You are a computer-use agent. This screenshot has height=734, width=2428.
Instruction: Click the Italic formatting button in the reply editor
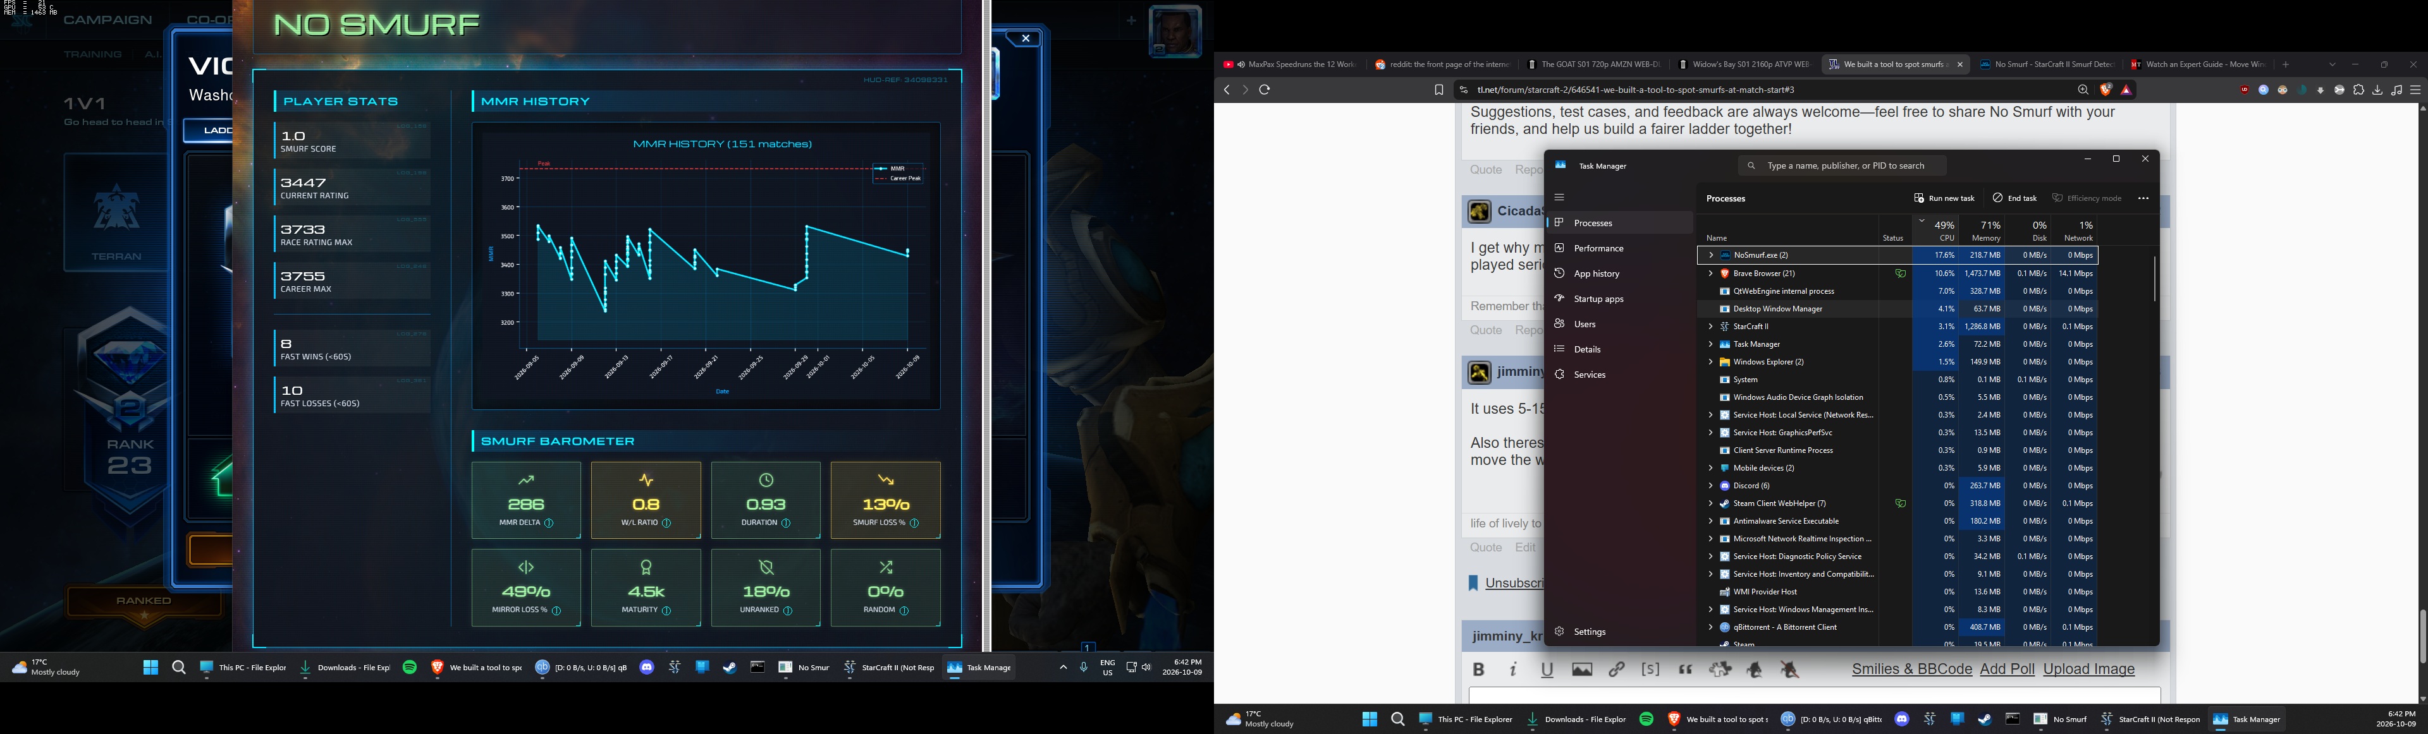(1513, 669)
